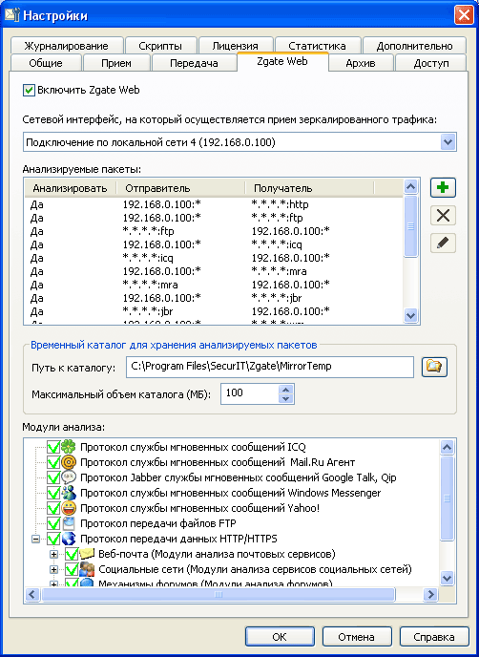Increase maximum catalog size with up arrow
Image resolution: width=479 pixels, height=657 pixels.
(x=286, y=389)
